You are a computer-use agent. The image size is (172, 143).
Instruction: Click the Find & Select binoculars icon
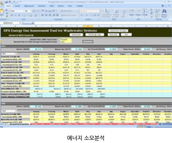[164, 13]
